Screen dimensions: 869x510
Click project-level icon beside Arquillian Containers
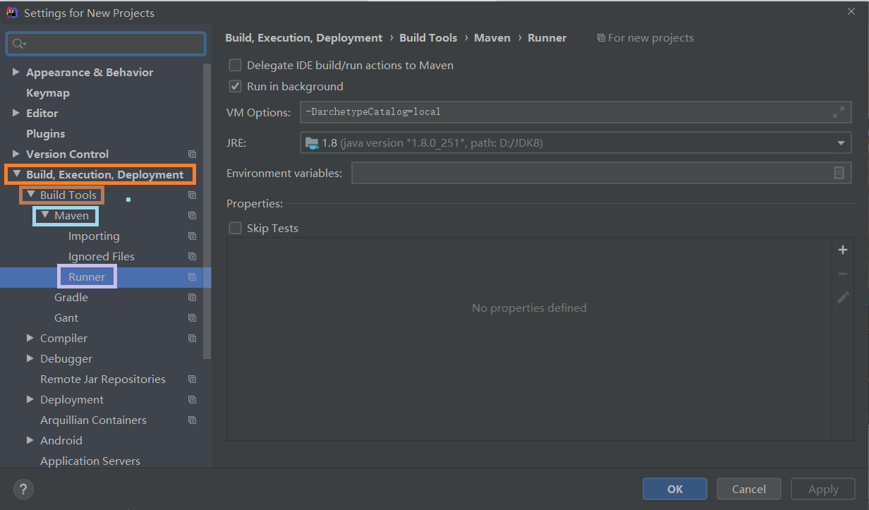click(x=192, y=420)
